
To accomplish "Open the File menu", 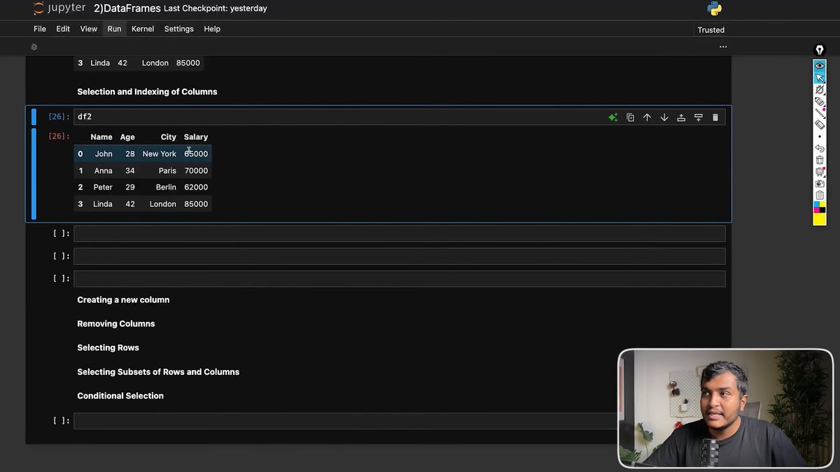I will 40,29.
